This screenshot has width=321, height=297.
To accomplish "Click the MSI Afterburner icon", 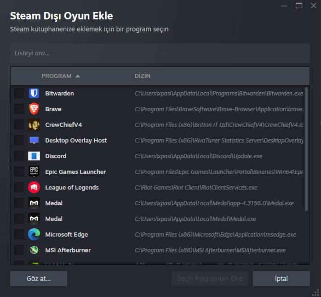I will (34, 250).
